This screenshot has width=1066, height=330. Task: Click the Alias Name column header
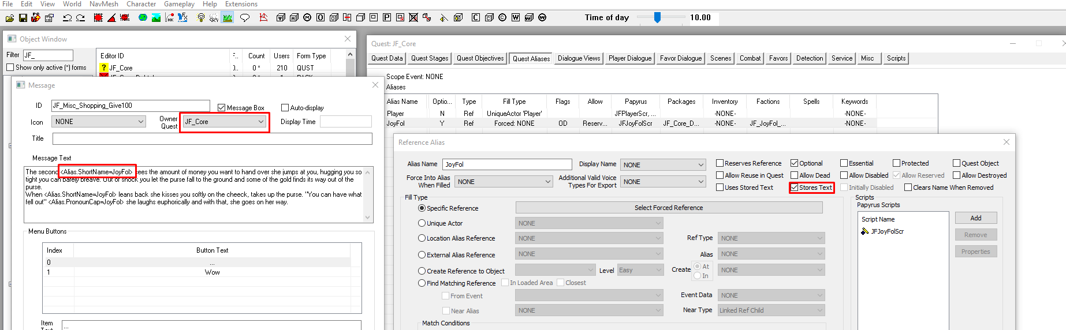(402, 102)
